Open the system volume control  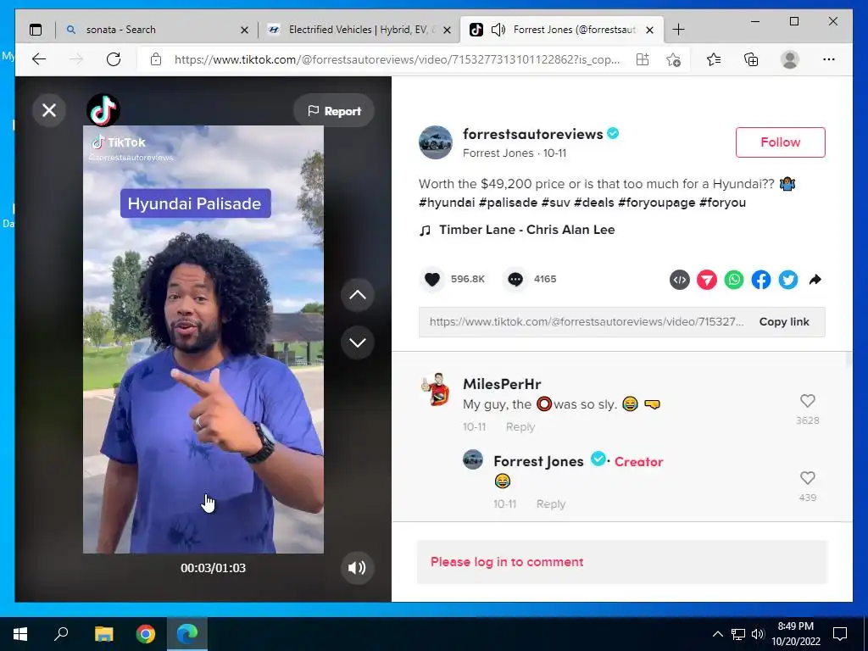[x=758, y=634]
